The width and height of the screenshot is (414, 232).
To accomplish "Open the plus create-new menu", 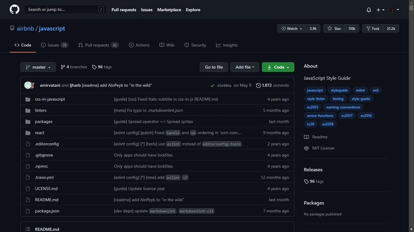I will point(380,10).
